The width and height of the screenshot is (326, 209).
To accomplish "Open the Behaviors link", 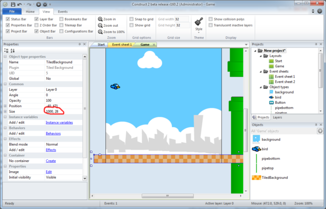I will pyautogui.click(x=53, y=133).
